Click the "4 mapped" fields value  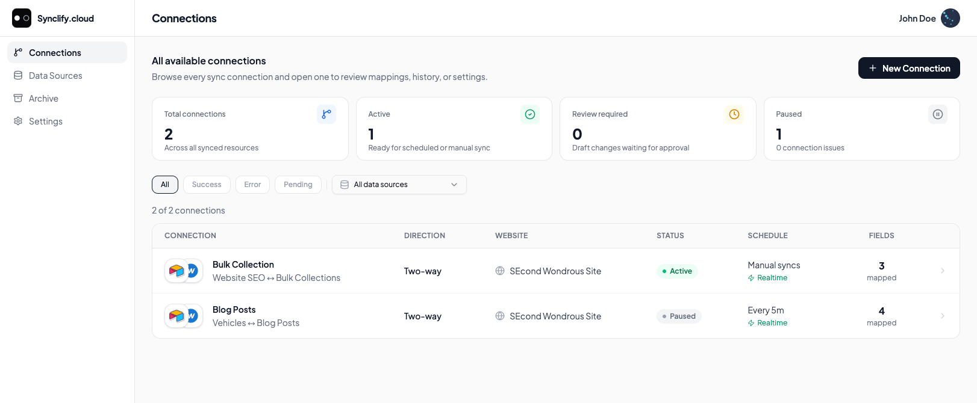point(882,316)
